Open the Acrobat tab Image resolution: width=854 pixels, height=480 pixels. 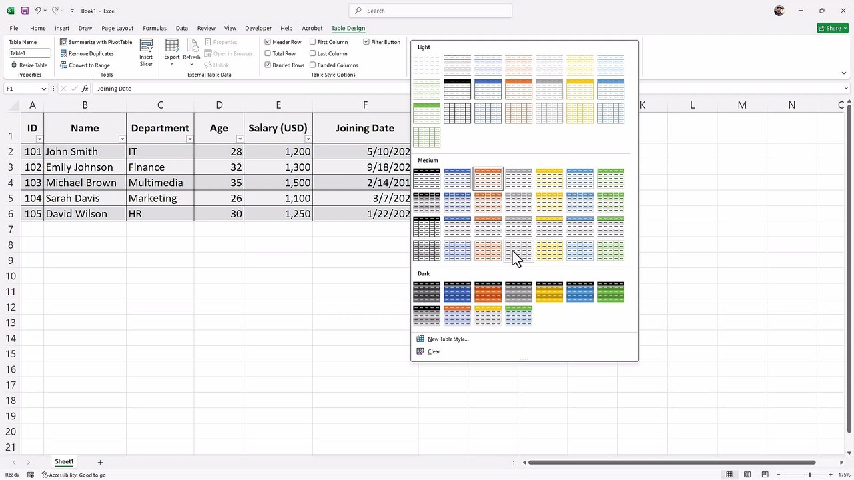coord(312,28)
